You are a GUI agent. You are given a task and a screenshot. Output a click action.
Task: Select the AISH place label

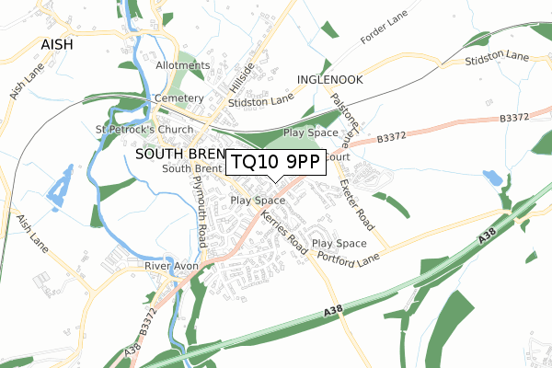tap(57, 45)
